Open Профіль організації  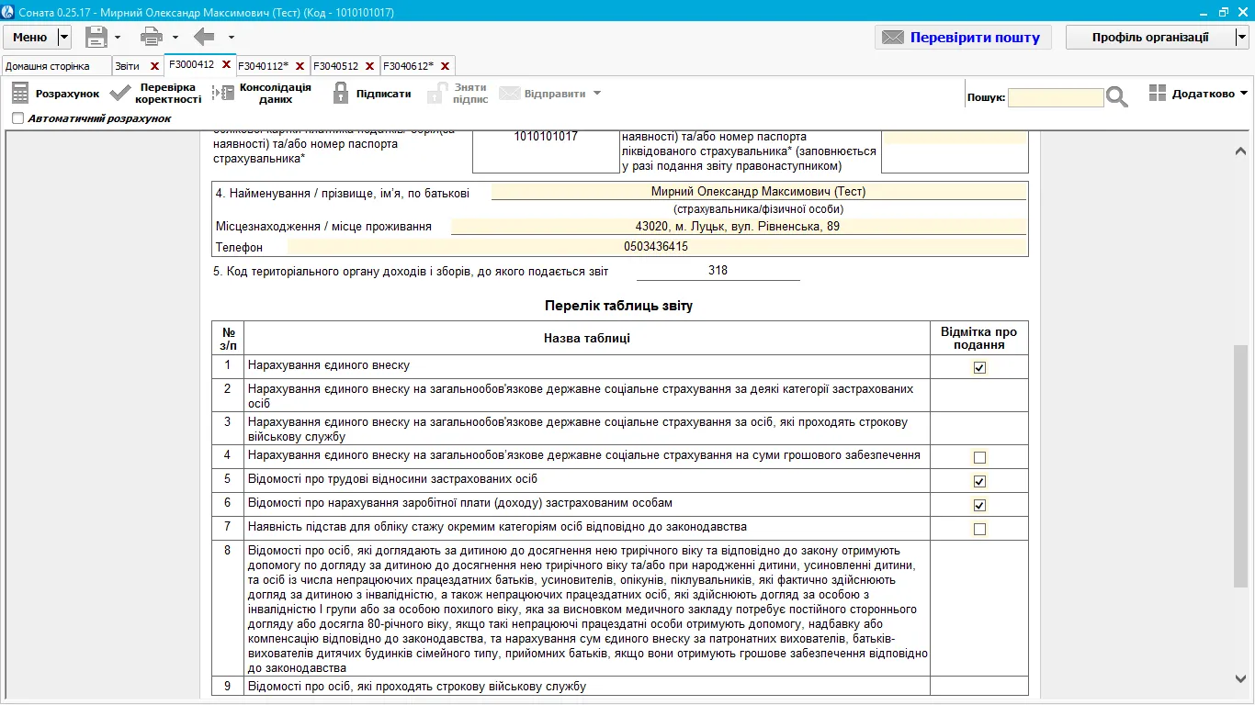[1150, 38]
